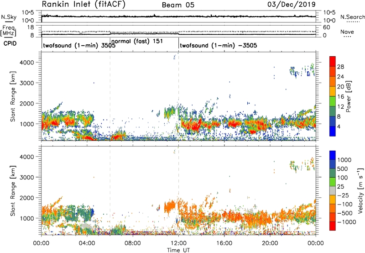Click the 'Nave' legend label
365x253 pixels.
click(x=347, y=32)
